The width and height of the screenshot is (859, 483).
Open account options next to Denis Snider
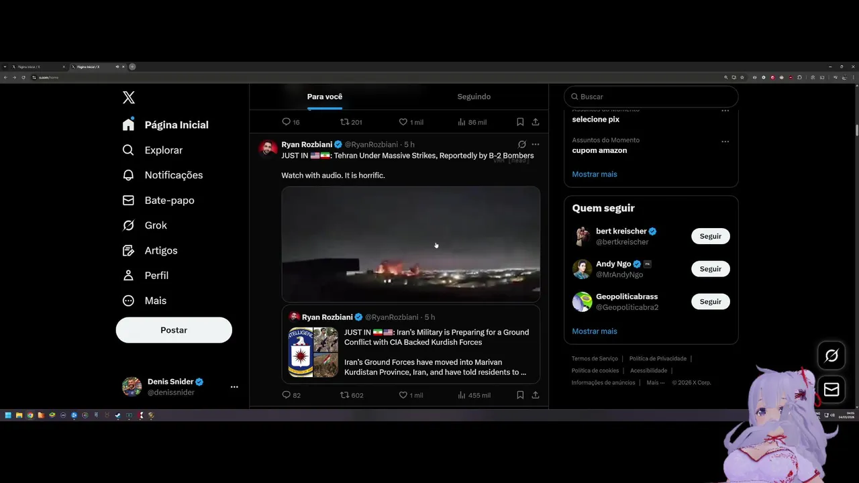pyautogui.click(x=234, y=387)
